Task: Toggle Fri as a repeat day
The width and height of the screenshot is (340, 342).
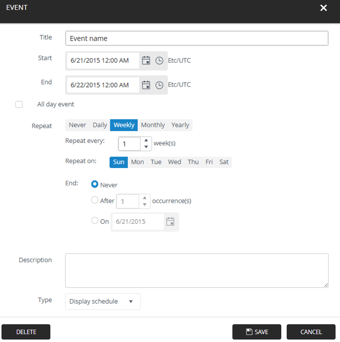Action: (x=209, y=162)
